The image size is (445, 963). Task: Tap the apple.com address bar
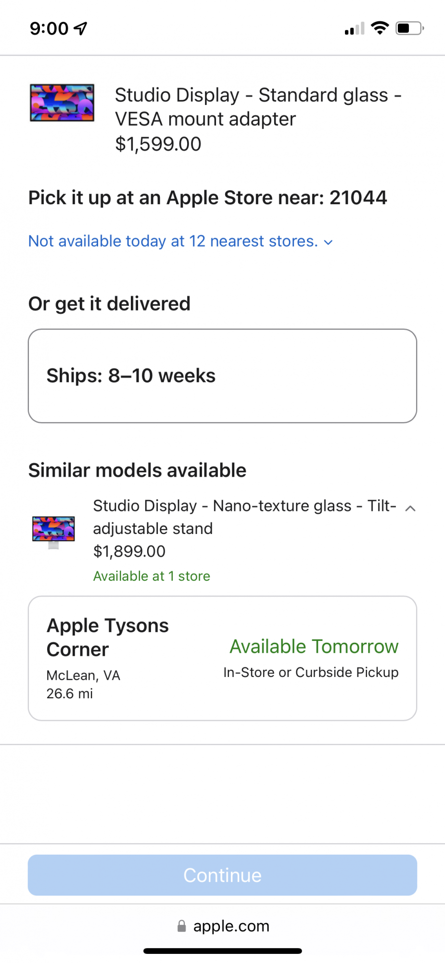click(x=231, y=926)
